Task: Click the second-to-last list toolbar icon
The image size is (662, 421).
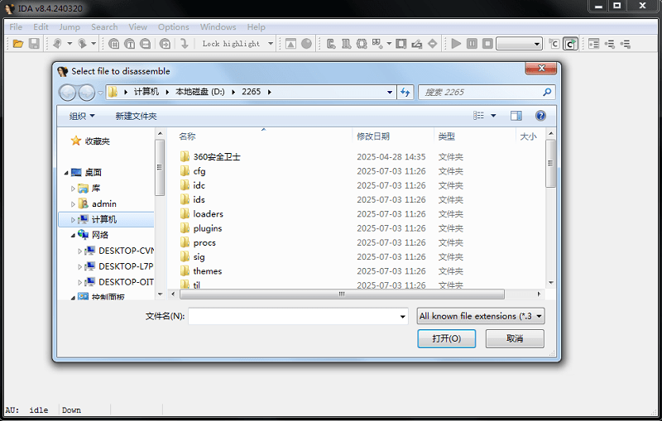Action: click(x=610, y=44)
